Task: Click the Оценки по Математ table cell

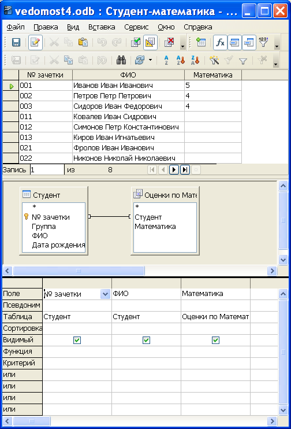Action: (x=215, y=317)
